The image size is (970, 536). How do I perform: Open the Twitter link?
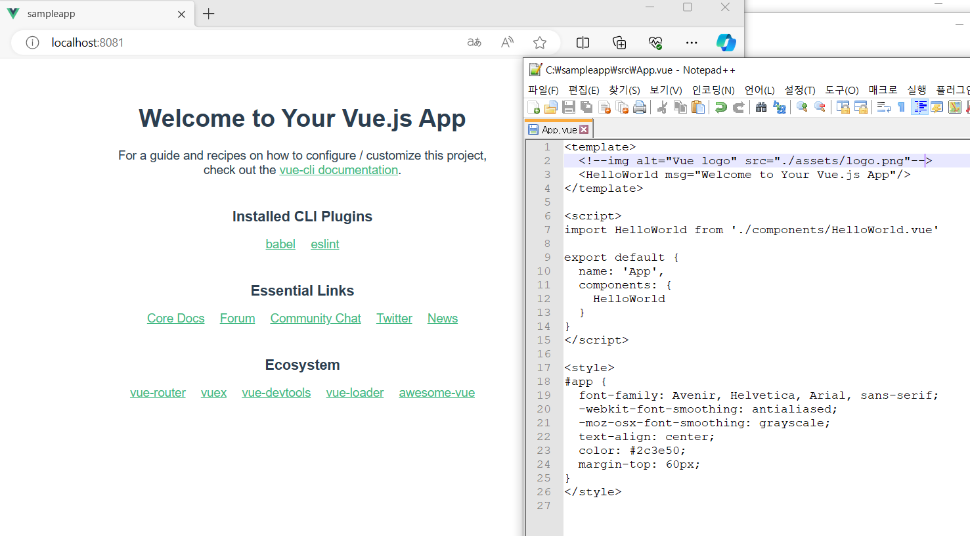click(x=394, y=319)
